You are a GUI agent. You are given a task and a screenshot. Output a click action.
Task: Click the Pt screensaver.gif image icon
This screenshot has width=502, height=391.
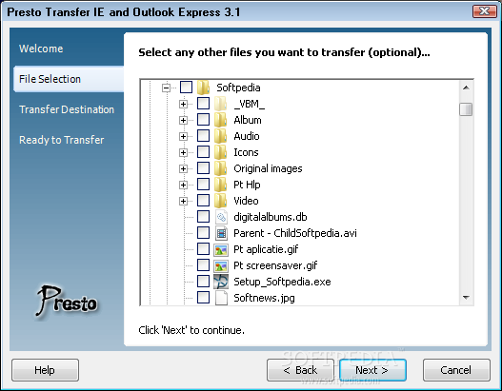pyautogui.click(x=221, y=265)
